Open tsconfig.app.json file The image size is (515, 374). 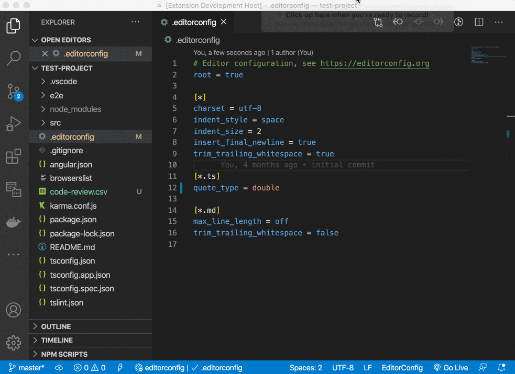[x=90, y=275]
